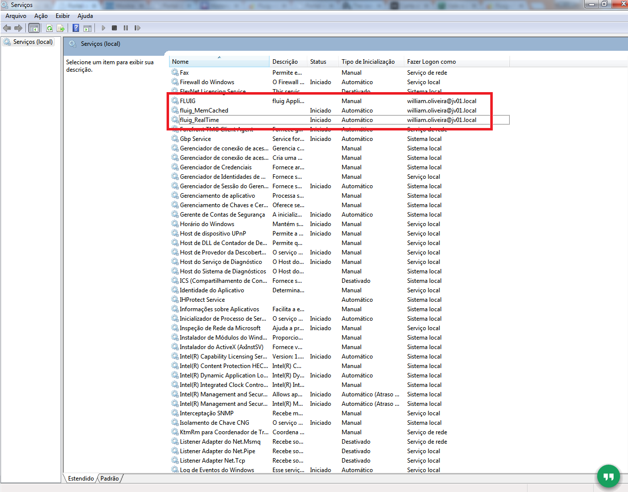Screen dimensions: 628x492
Task: Click gear icon of Horário do Windows
Action: point(175,224)
